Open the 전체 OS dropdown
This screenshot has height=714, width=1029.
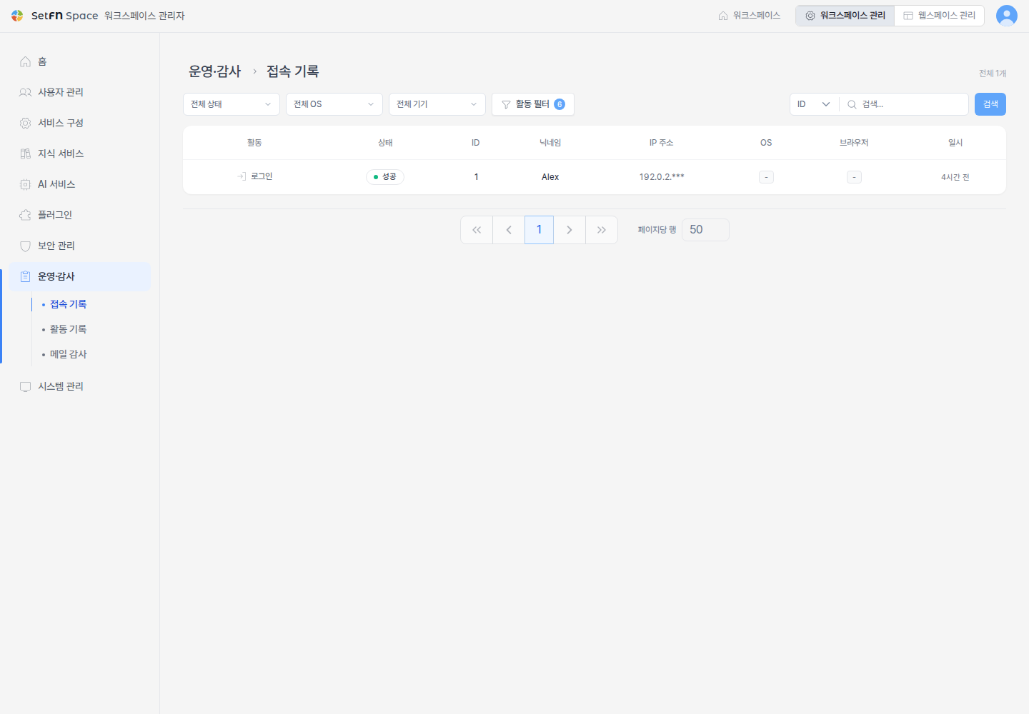coord(334,104)
